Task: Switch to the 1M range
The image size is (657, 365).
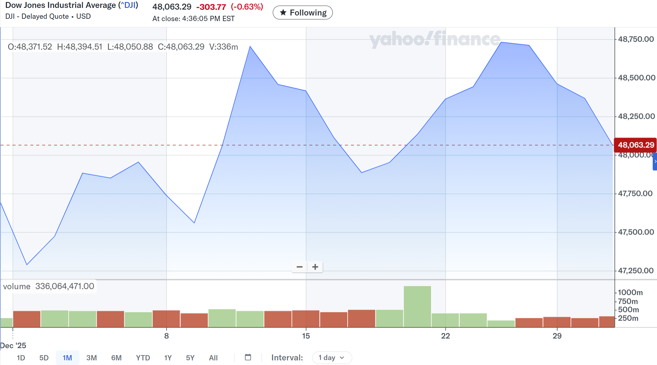Action: [x=67, y=358]
